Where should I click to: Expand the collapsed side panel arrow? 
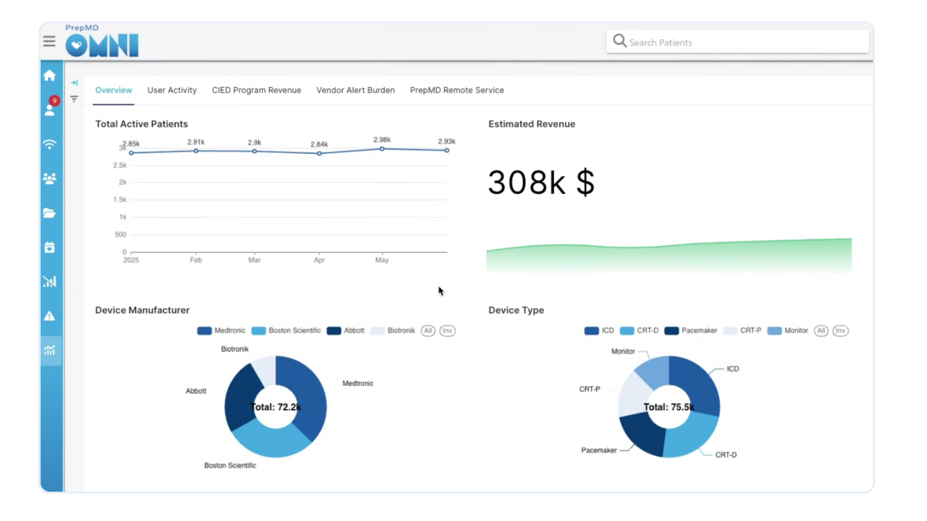click(x=74, y=82)
